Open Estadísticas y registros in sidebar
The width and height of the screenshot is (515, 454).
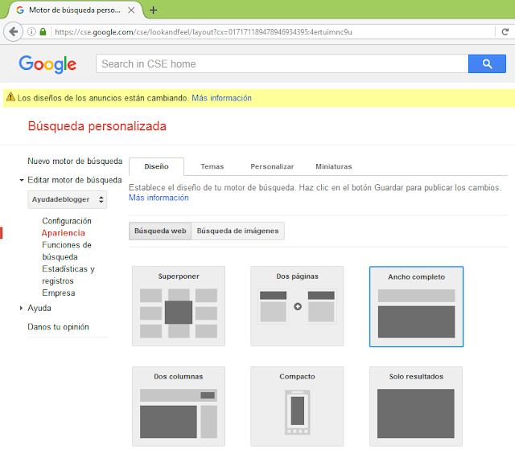(68, 275)
